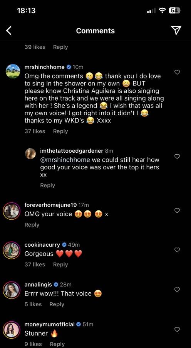This screenshot has height=348, width=191.
Task: Reply to imthetattooedgardener's comment
Action: tap(47, 185)
